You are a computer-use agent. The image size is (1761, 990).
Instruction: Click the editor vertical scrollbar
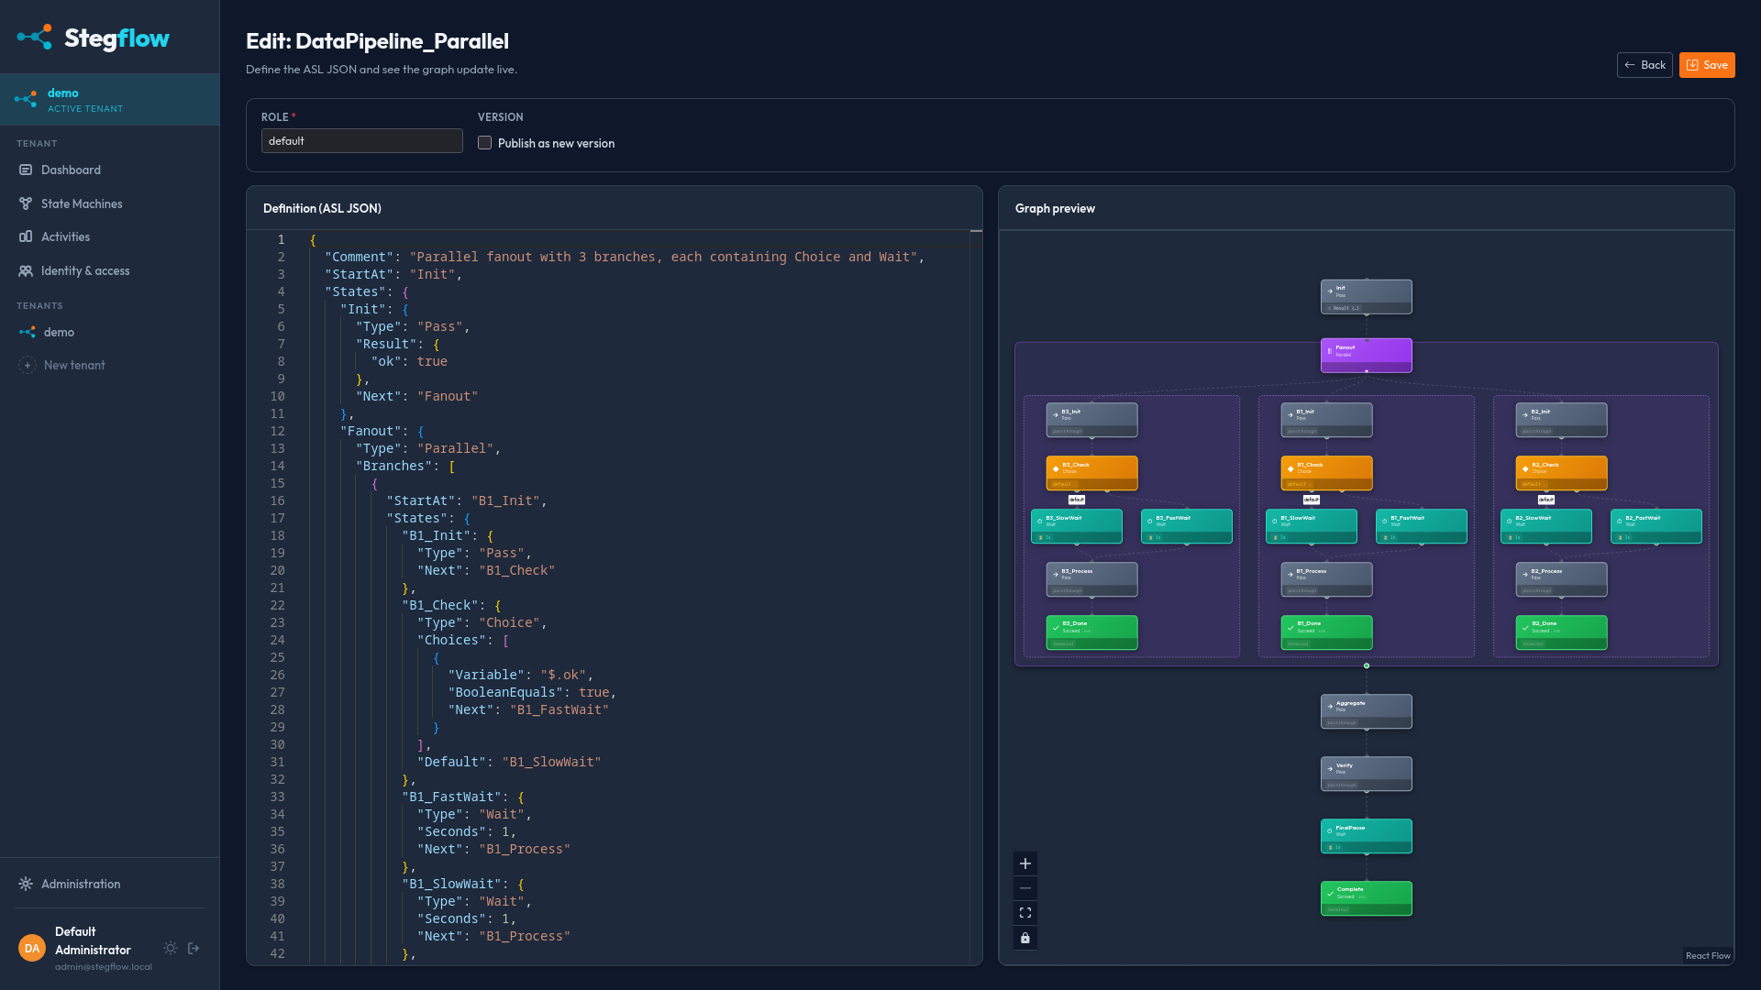pos(976,596)
